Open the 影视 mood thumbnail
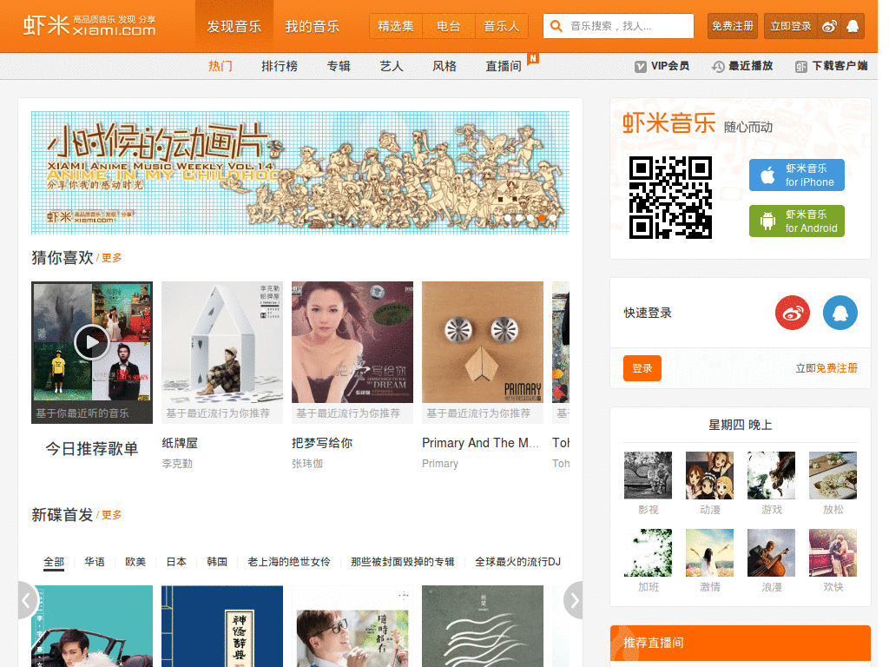This screenshot has width=889, height=667. pyautogui.click(x=648, y=475)
